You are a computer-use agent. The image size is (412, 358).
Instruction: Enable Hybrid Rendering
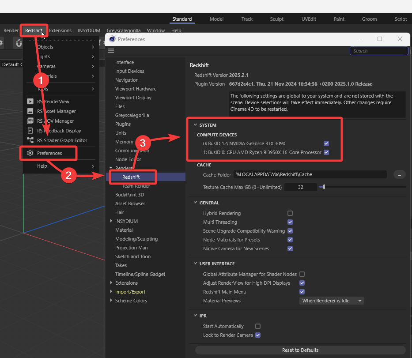pyautogui.click(x=290, y=213)
